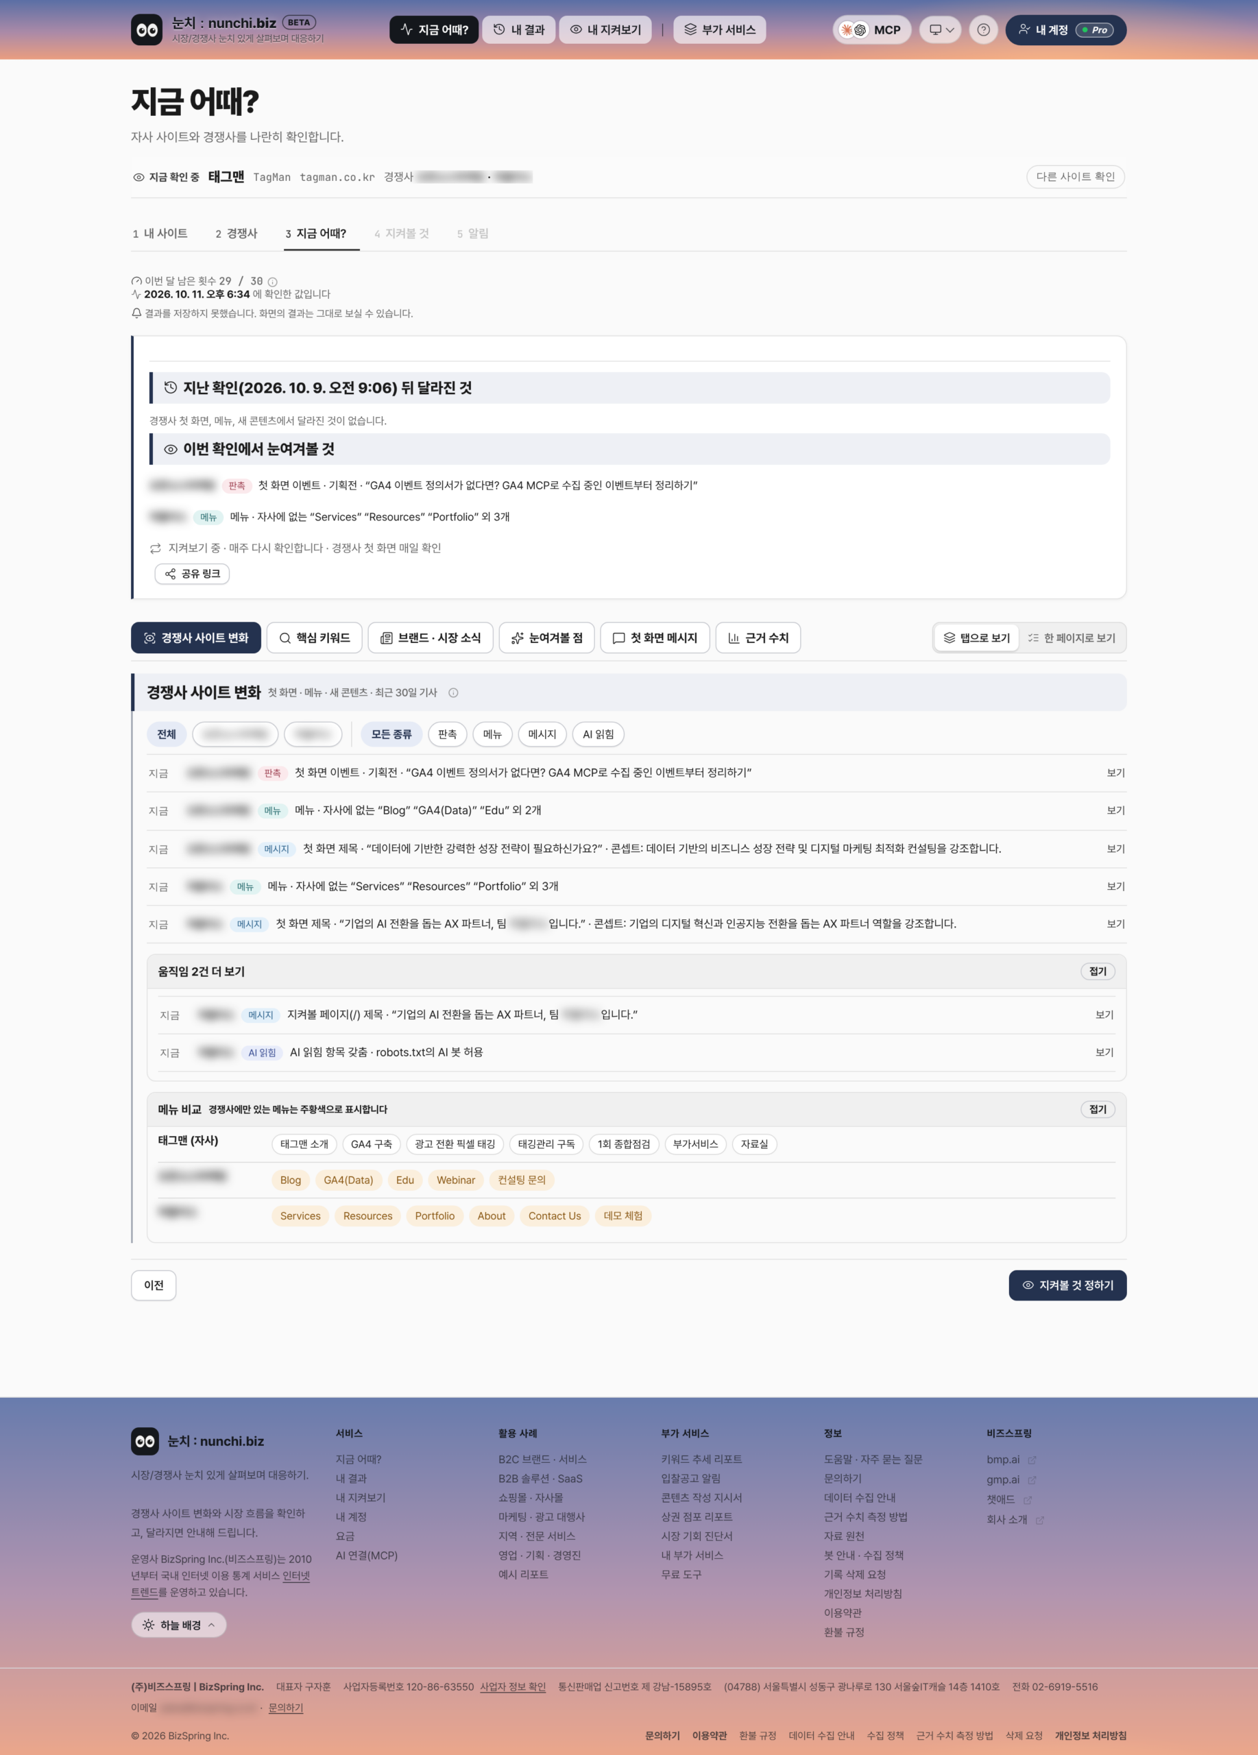
Task: Open the 사업자 정보 확인 footer link
Action: (x=513, y=1686)
